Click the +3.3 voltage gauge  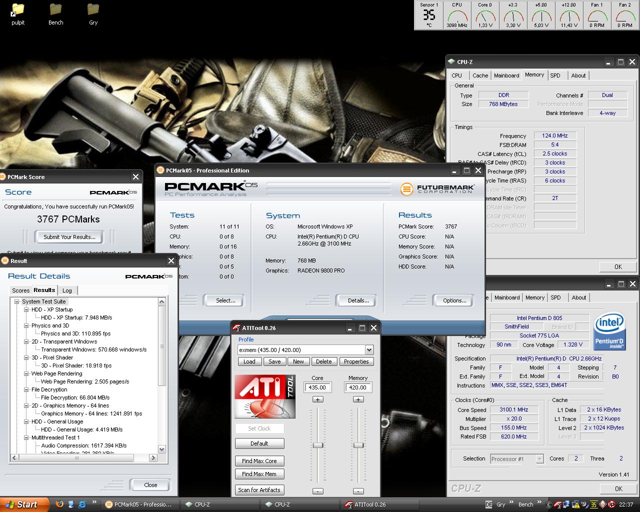click(513, 15)
